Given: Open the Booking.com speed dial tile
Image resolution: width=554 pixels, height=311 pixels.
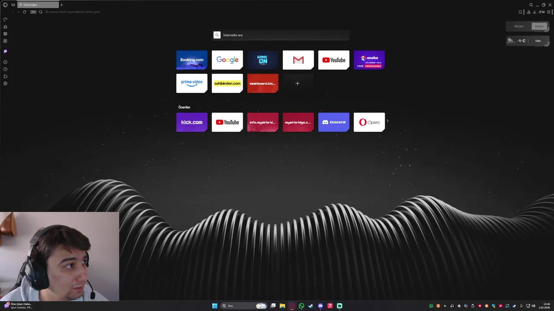Looking at the screenshot, I should (x=192, y=60).
